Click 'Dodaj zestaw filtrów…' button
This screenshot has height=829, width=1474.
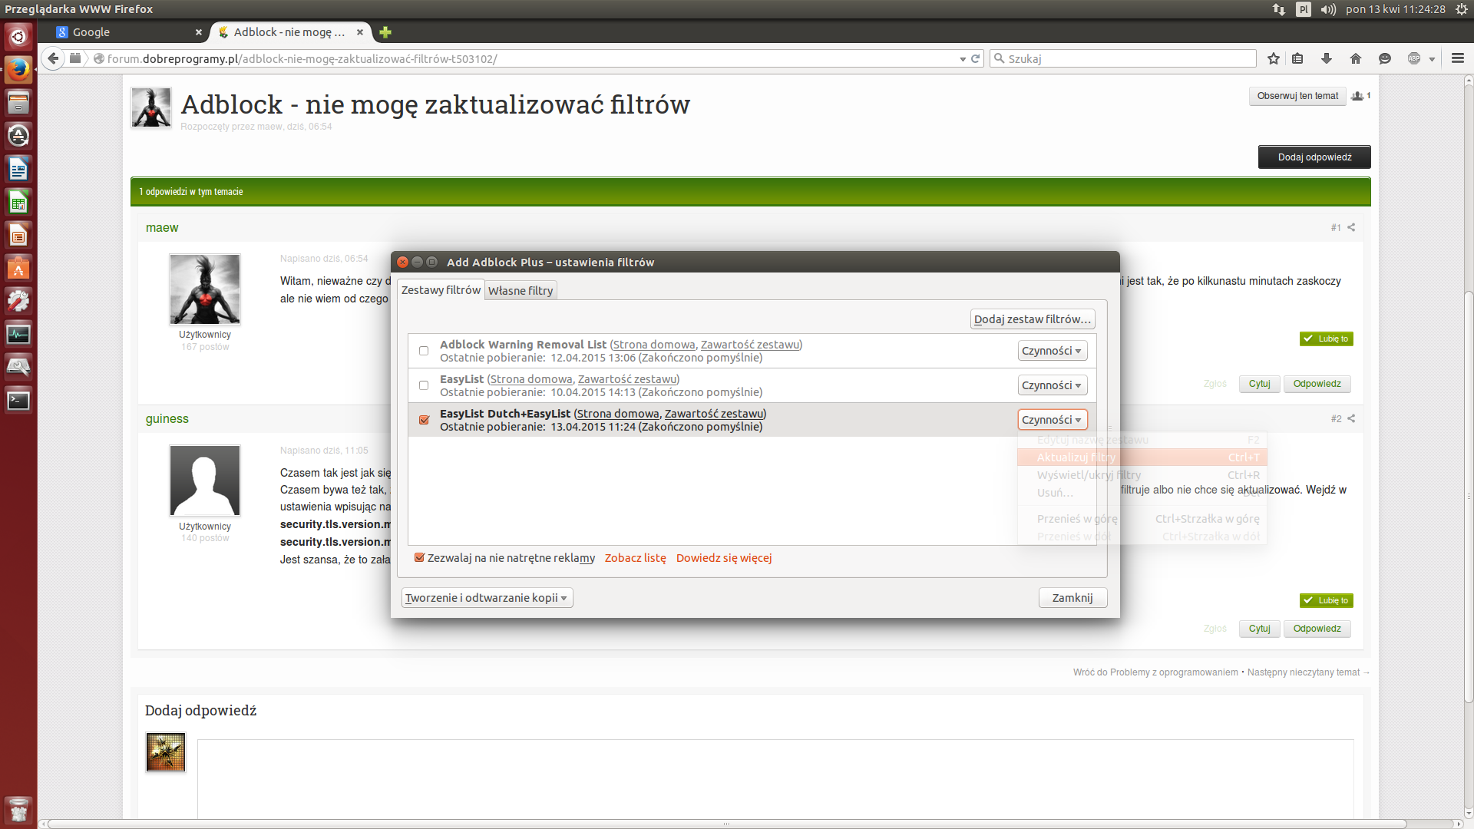1033,319
